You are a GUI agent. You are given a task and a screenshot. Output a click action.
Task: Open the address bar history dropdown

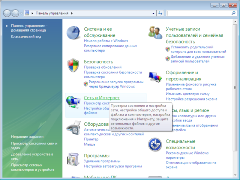click(x=153, y=13)
